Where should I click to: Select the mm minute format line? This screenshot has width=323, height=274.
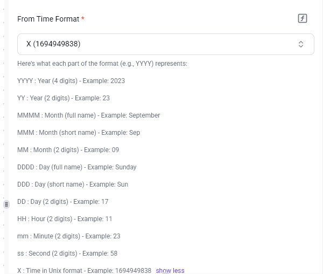pos(69,236)
